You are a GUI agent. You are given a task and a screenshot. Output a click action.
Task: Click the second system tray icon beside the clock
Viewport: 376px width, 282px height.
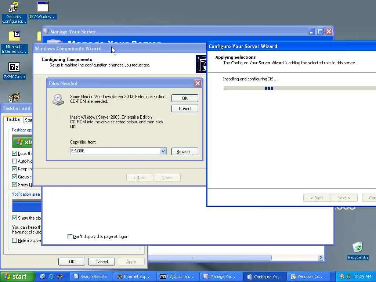click(349, 276)
